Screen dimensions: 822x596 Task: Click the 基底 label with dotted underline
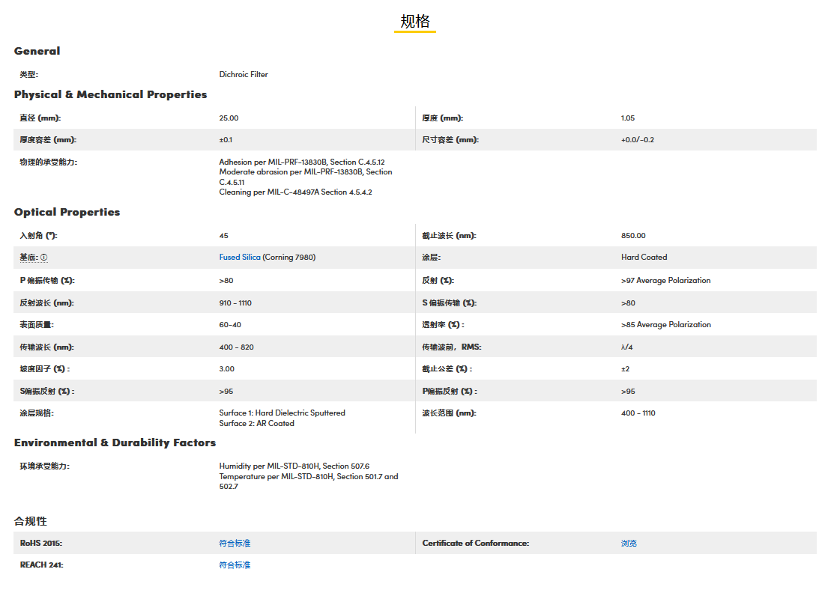pos(28,258)
